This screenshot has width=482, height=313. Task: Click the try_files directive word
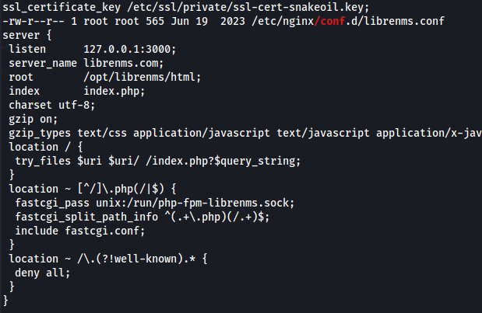click(43, 161)
